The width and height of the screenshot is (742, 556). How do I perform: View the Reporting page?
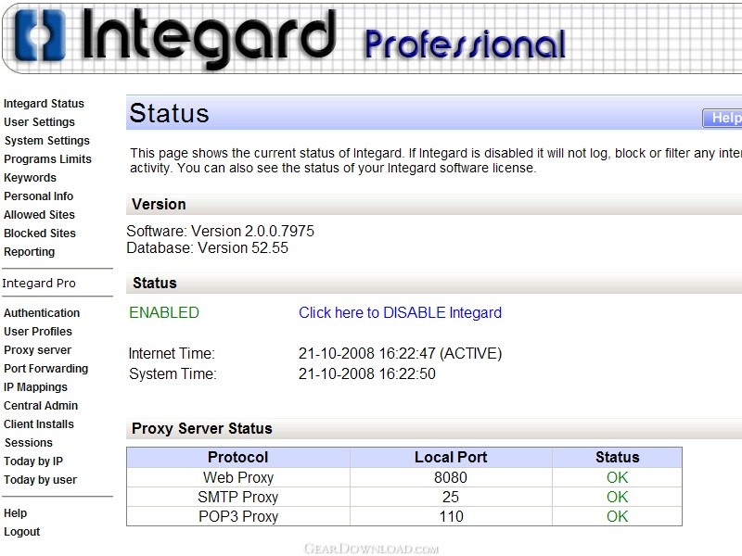(30, 252)
